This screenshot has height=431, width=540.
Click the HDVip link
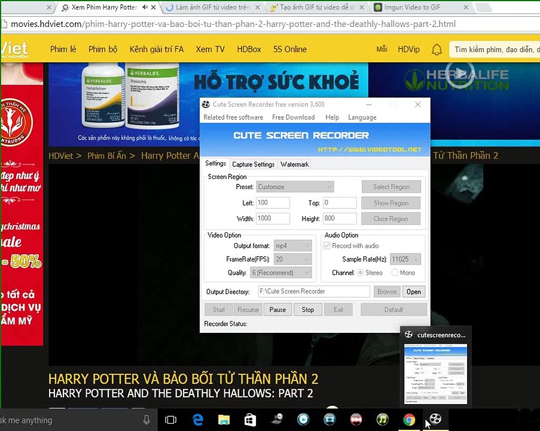pyautogui.click(x=408, y=49)
